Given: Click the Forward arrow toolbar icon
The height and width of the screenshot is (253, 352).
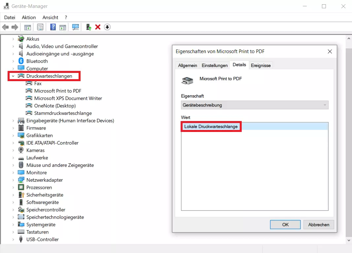Looking at the screenshot, I should [15, 27].
